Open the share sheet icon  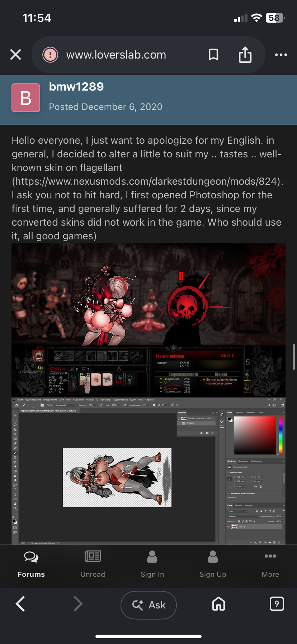point(245,55)
